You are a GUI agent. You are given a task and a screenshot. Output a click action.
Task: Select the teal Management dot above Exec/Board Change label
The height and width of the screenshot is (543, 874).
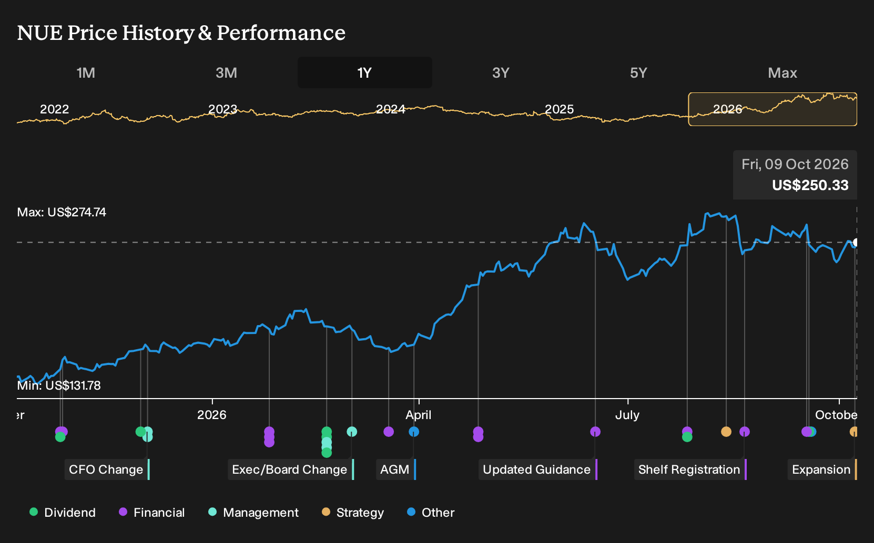pos(352,432)
